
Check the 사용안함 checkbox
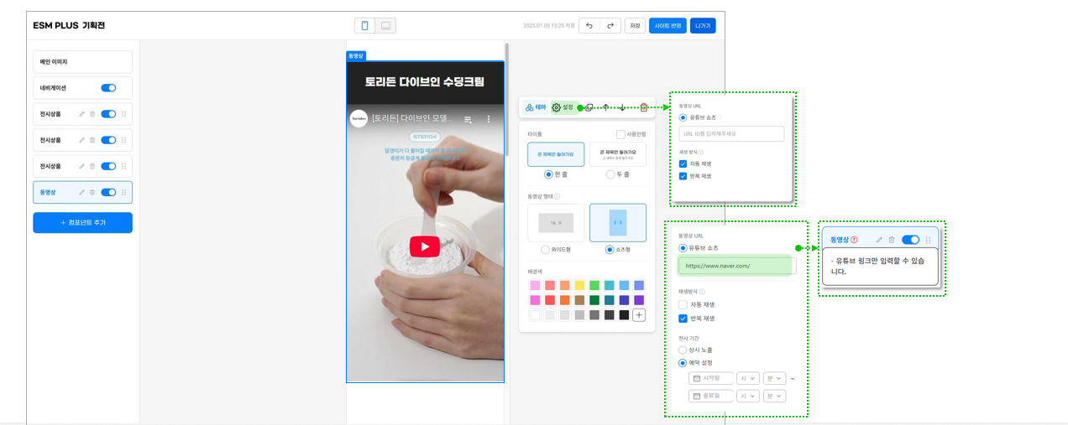click(620, 134)
